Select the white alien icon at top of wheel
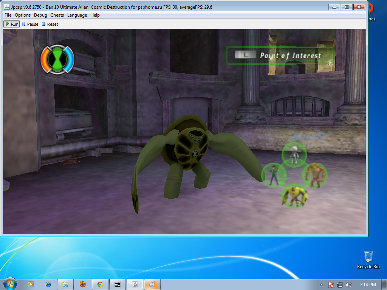This screenshot has width=387, height=290. [x=294, y=154]
